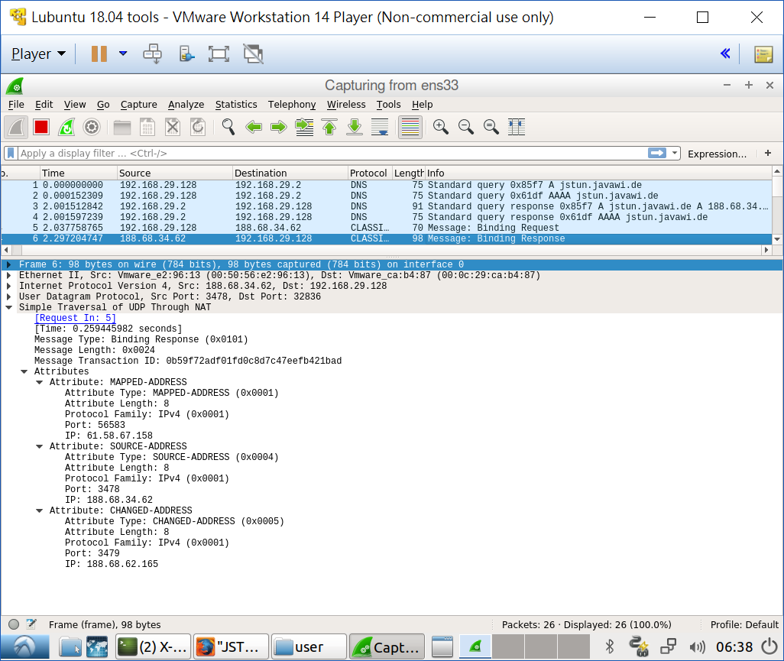The width and height of the screenshot is (784, 661).
Task: Toggle packet list colorization
Action: pyautogui.click(x=410, y=127)
